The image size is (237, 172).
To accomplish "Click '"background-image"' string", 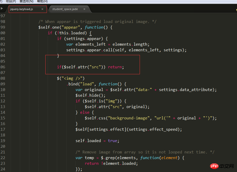I will [x=129, y=118].
